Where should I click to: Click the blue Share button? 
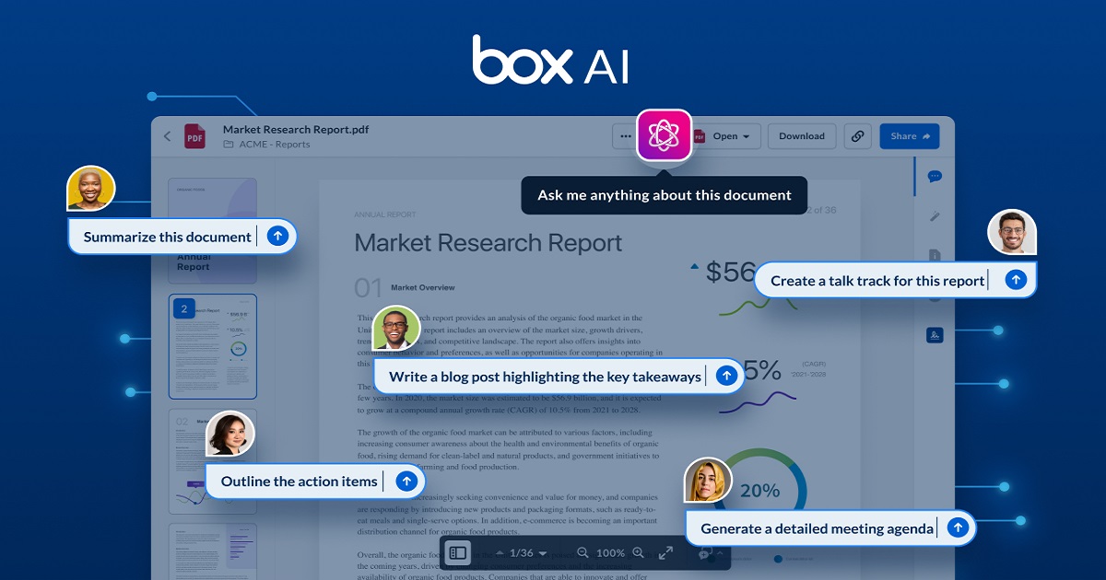click(910, 136)
